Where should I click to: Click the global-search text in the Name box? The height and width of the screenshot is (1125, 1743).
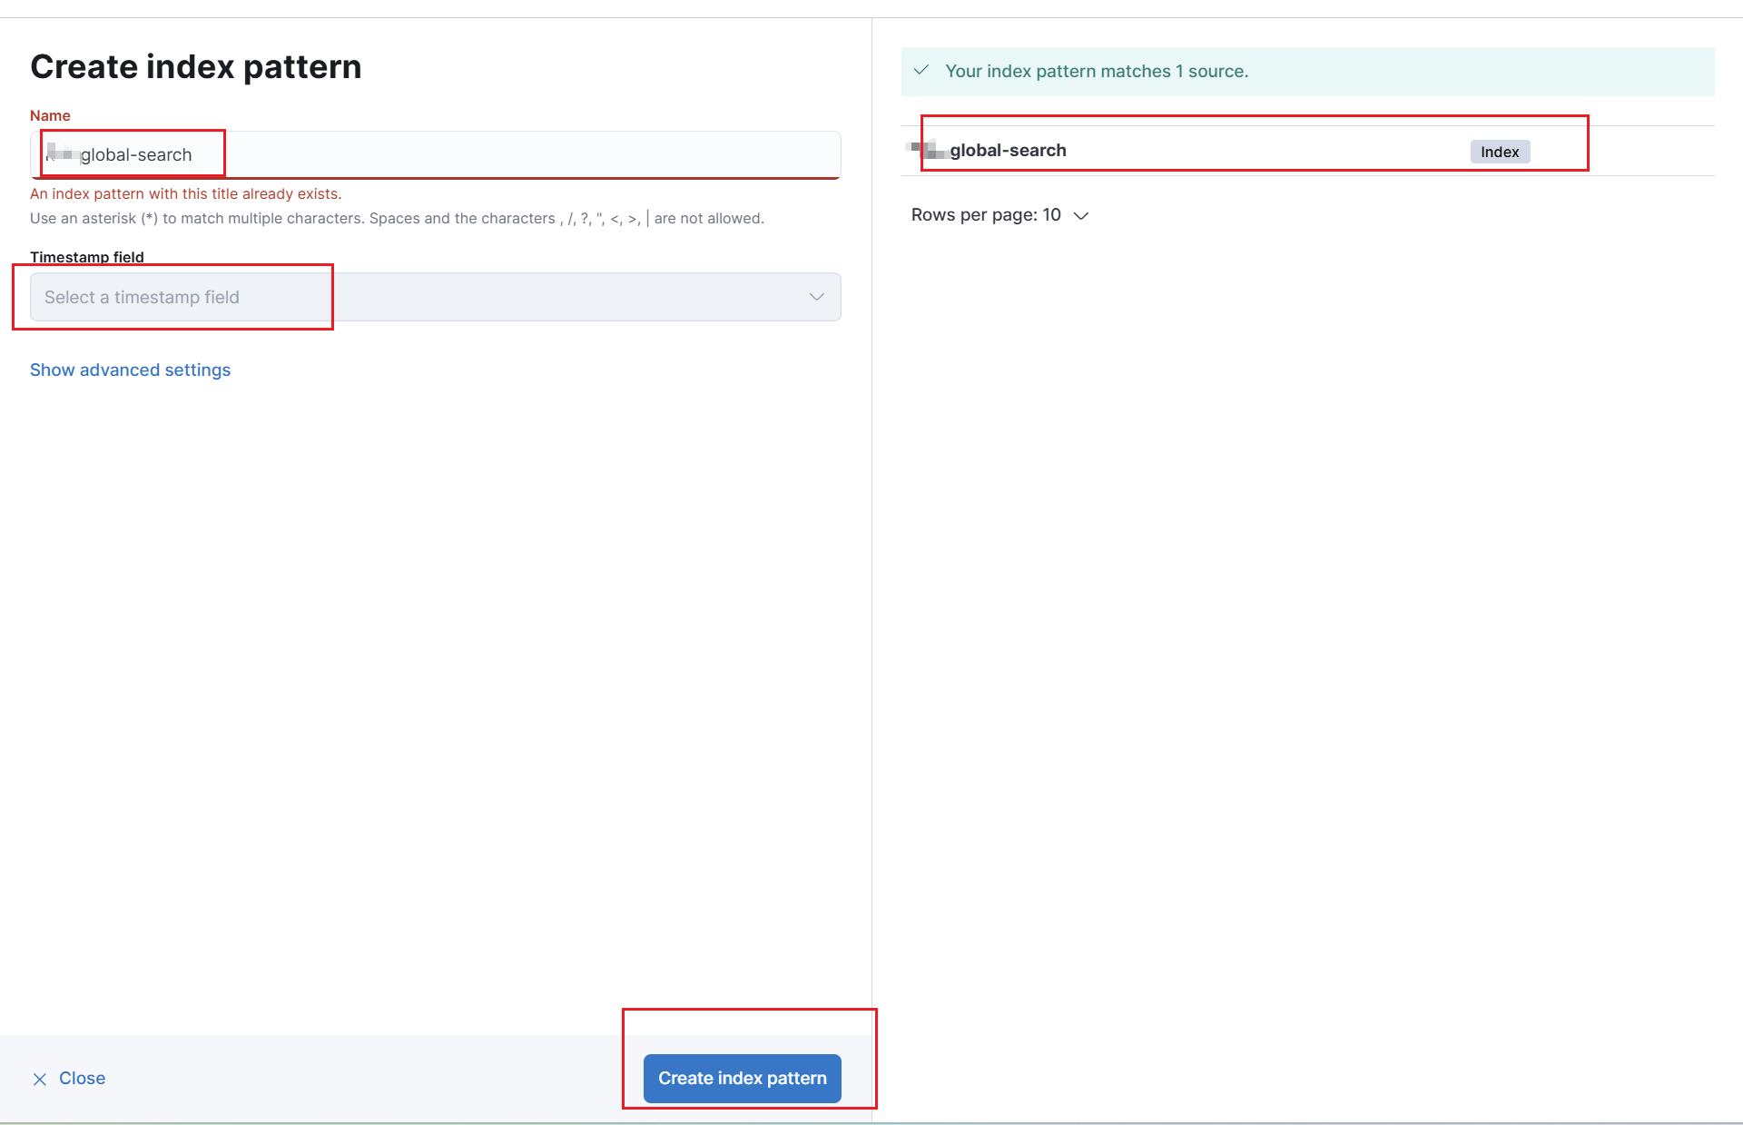136,154
